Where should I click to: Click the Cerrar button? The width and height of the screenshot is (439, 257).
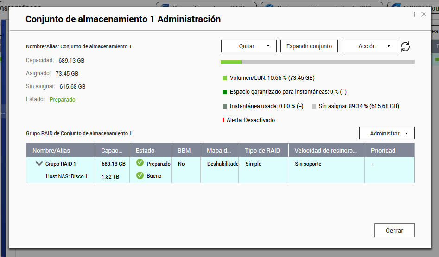point(394,231)
